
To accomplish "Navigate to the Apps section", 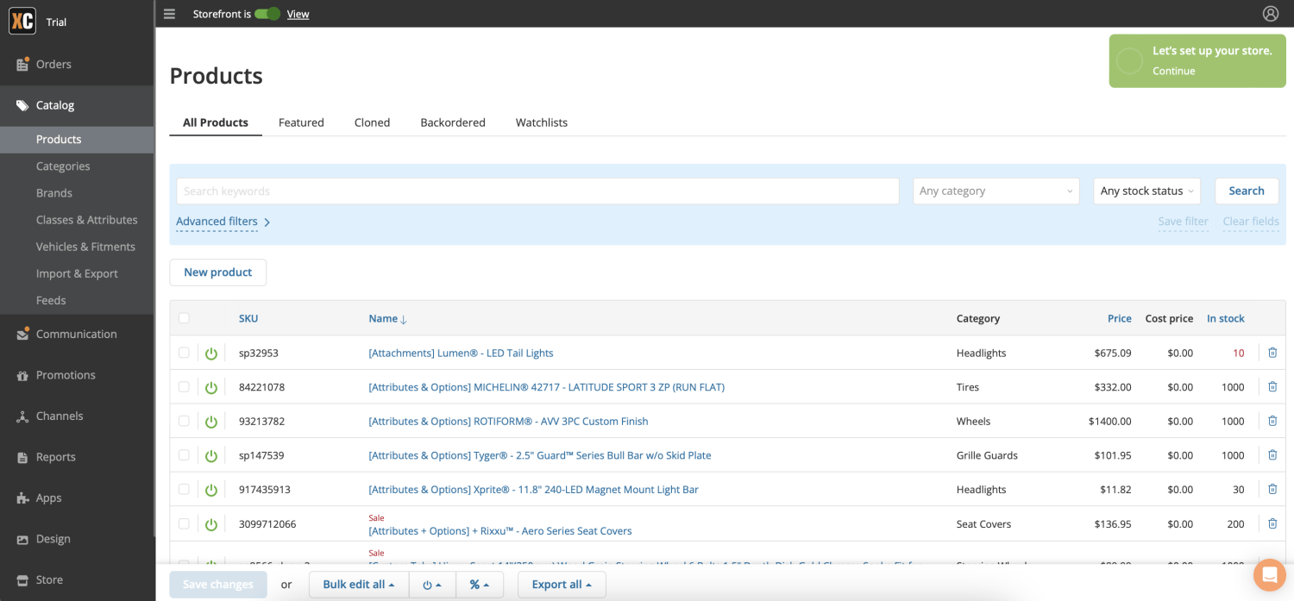I will pyautogui.click(x=50, y=498).
